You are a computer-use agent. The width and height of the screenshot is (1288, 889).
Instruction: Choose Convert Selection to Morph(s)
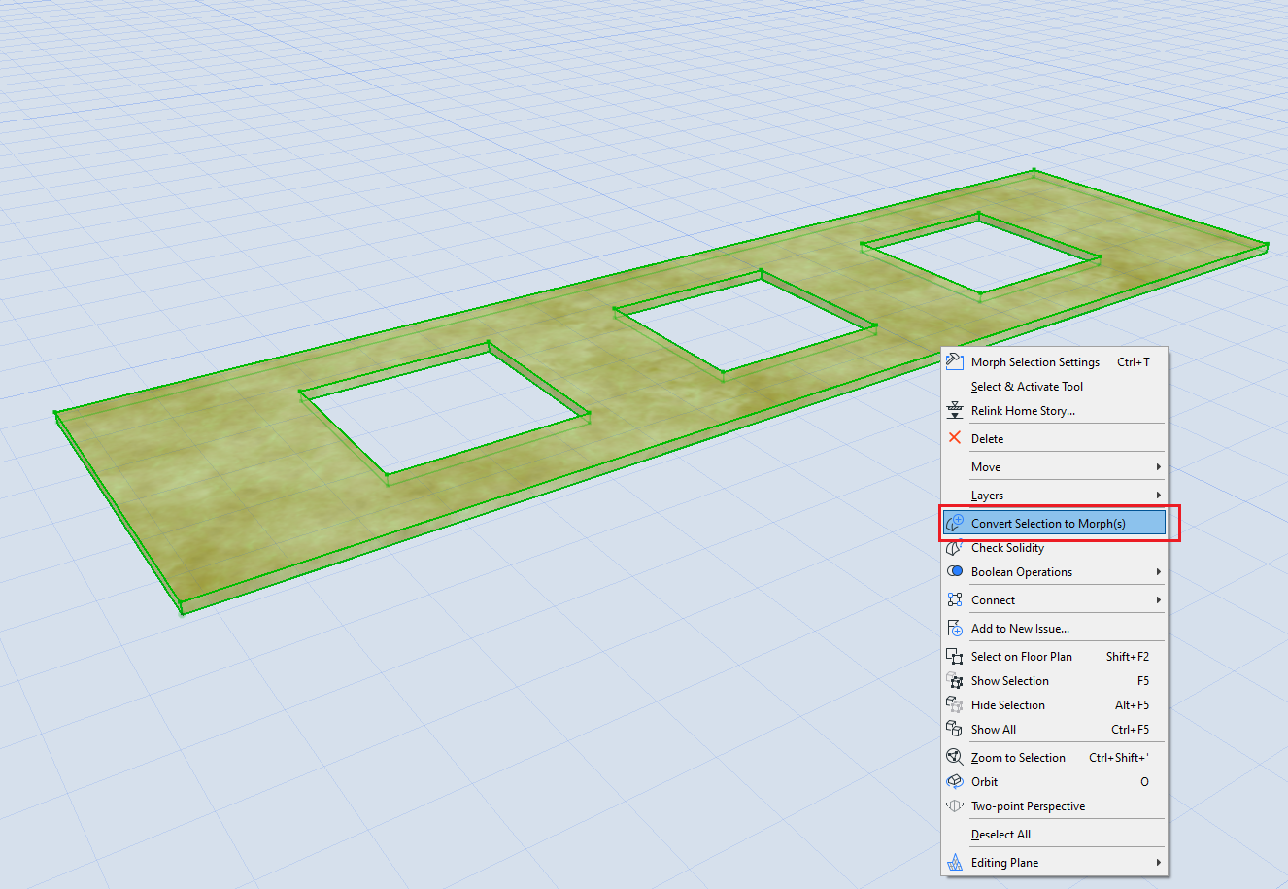tap(1048, 524)
